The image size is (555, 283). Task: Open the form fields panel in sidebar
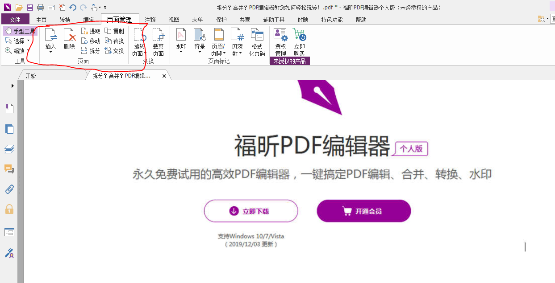9,232
